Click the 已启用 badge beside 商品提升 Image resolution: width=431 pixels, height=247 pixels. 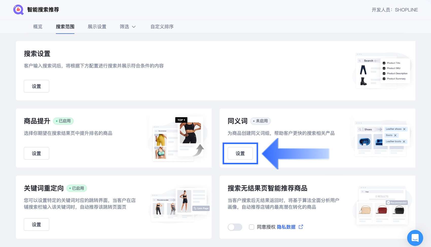tap(63, 121)
